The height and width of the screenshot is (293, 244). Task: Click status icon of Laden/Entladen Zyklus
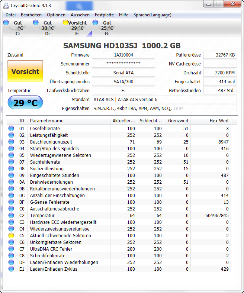click(11, 269)
